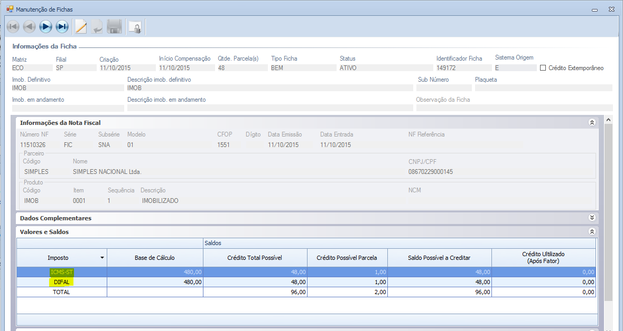
Task: Click the Saldo Possível a Creditar header
Action: pos(439,258)
